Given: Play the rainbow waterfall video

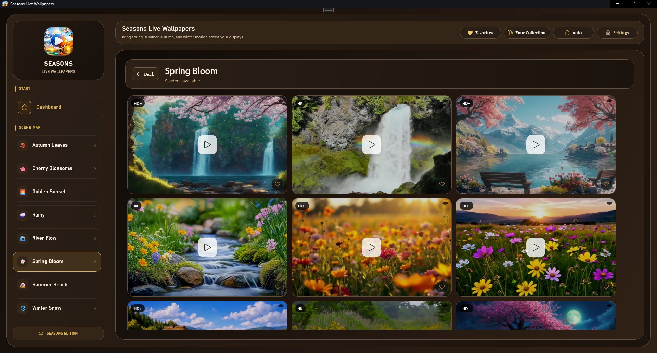Looking at the screenshot, I should (372, 145).
